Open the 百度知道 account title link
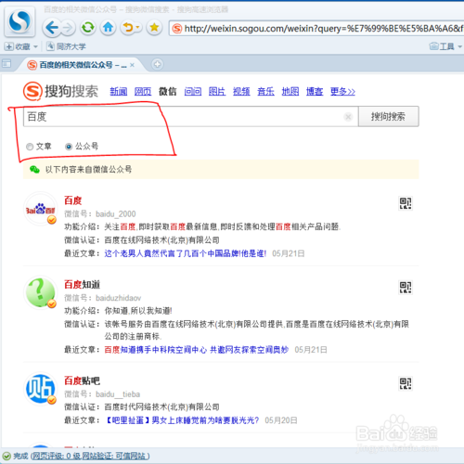This screenshot has width=464, height=464. 82,284
